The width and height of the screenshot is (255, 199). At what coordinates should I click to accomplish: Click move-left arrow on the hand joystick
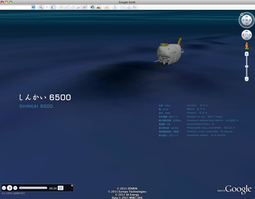(243, 35)
